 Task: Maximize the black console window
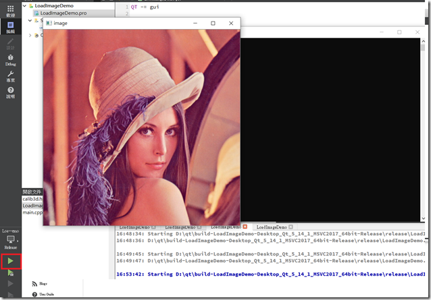[399, 32]
